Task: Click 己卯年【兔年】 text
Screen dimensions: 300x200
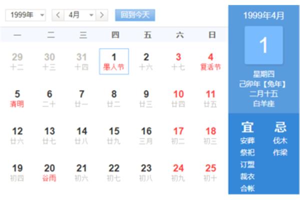Action: click(262, 84)
